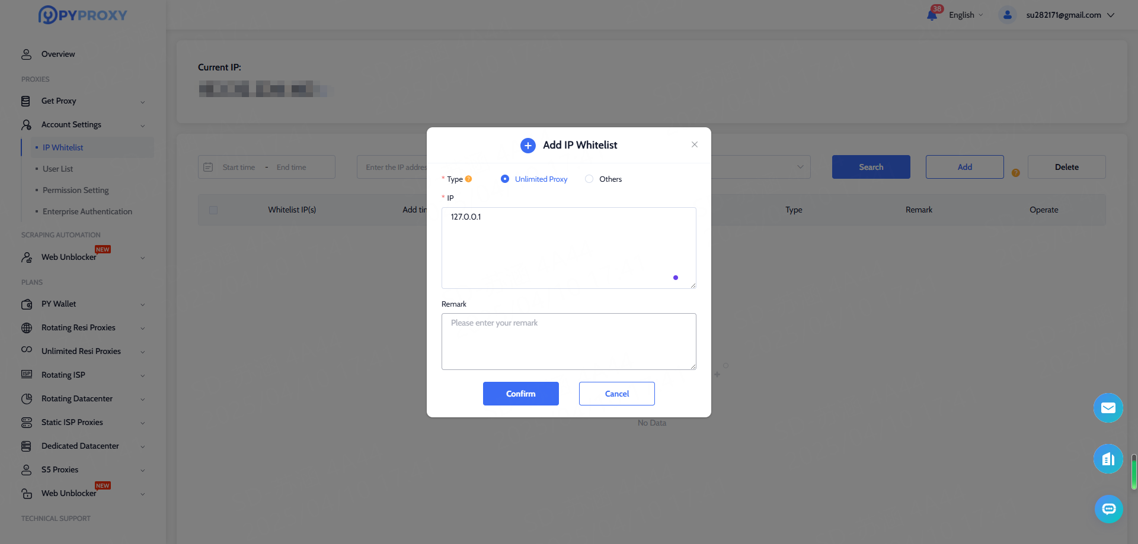Close the Add IP Whitelist dialog
Screen dimensions: 1138x544
694,144
